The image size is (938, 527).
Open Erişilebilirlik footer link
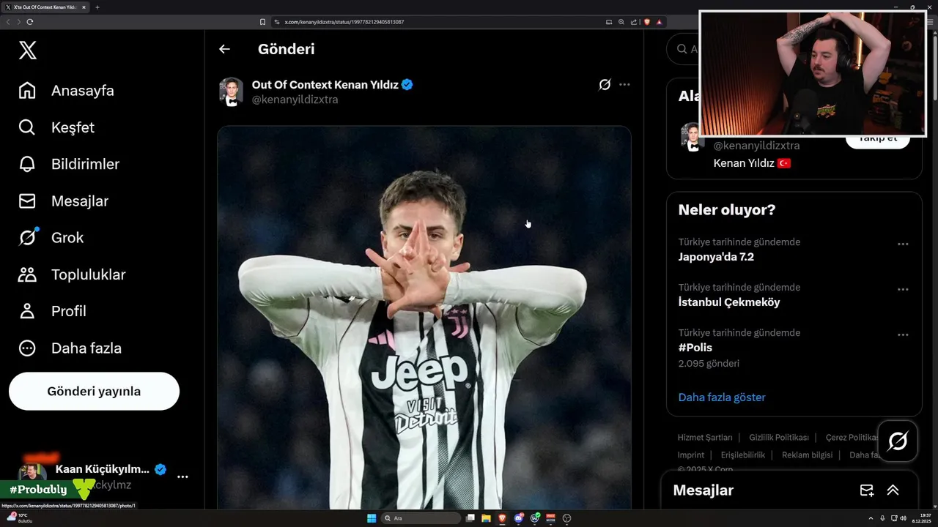[x=743, y=455]
